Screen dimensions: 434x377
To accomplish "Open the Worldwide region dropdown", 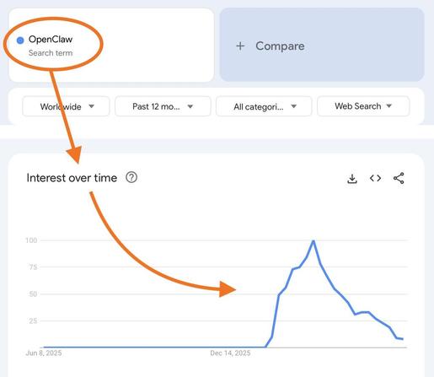I will click(x=66, y=106).
